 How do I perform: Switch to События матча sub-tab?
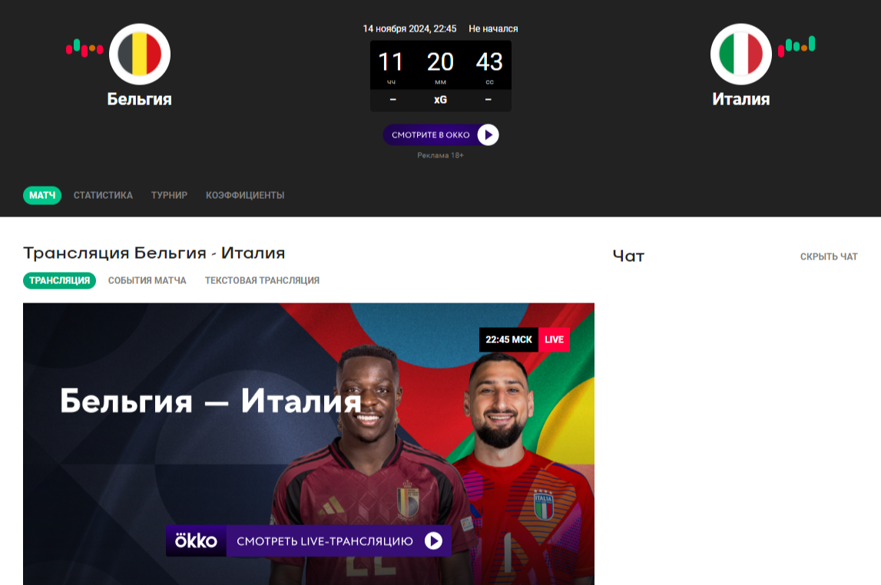(147, 280)
